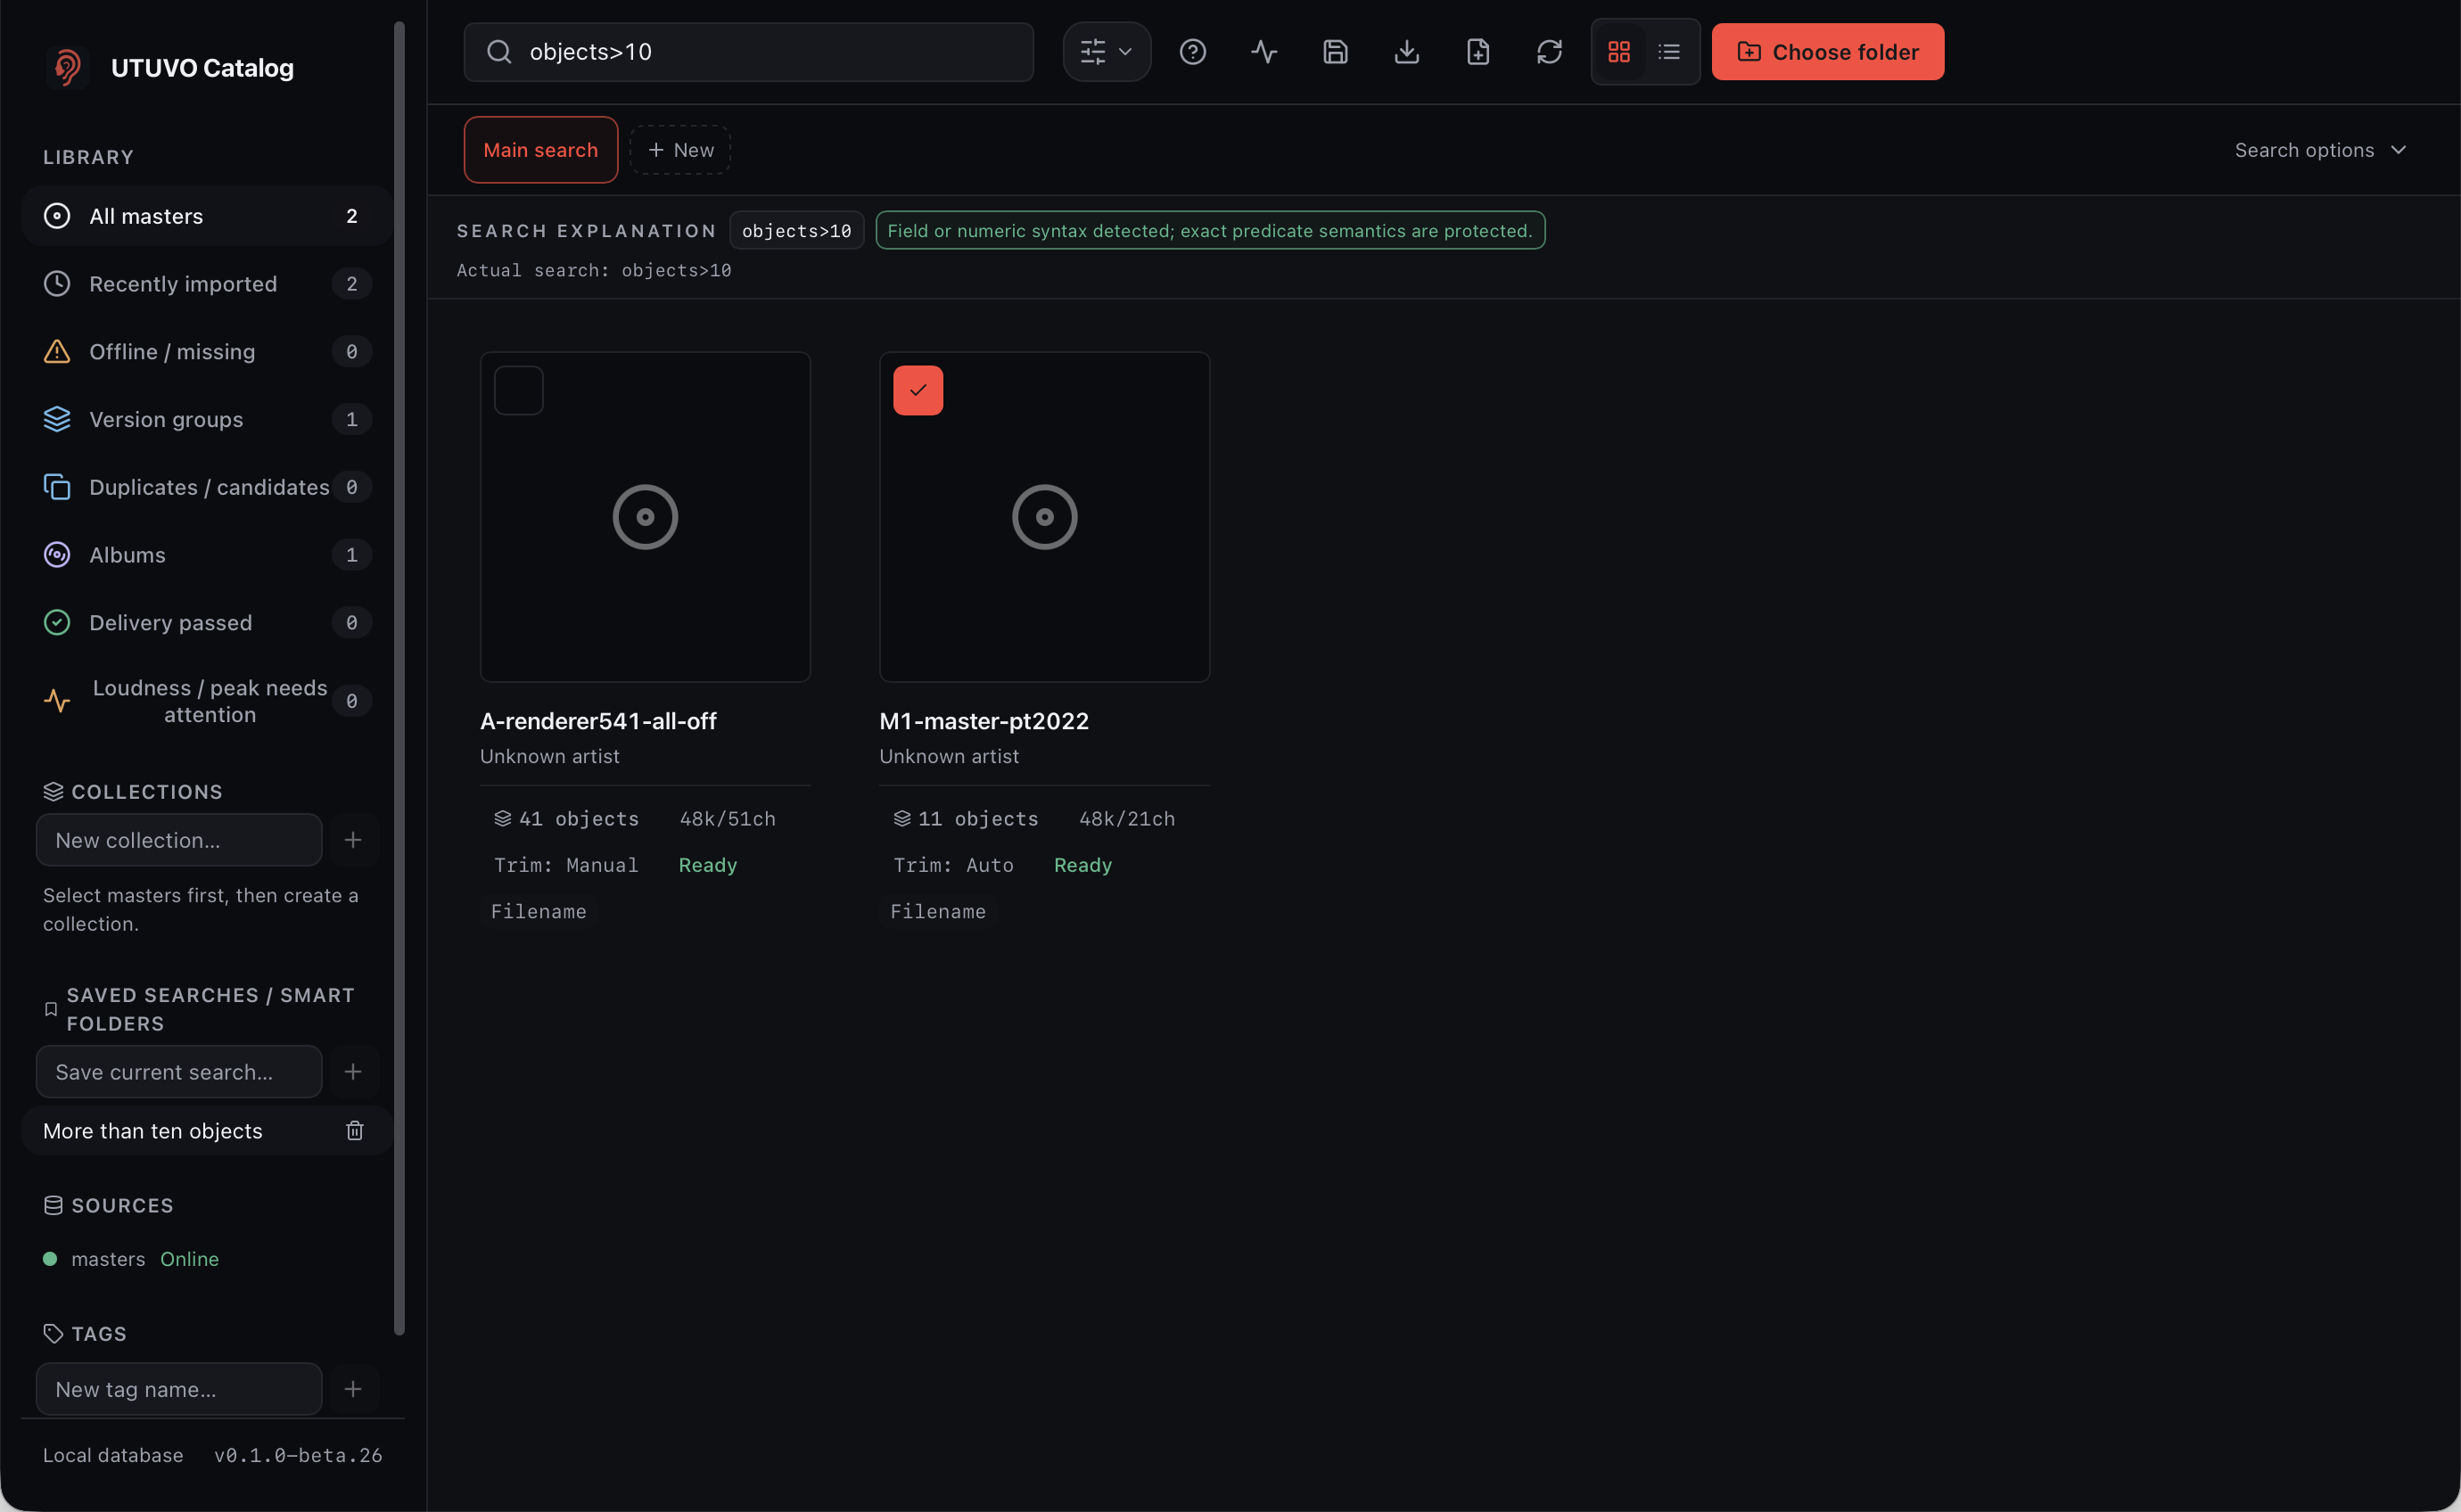
Task: Click the New collection name field
Action: coord(179,840)
